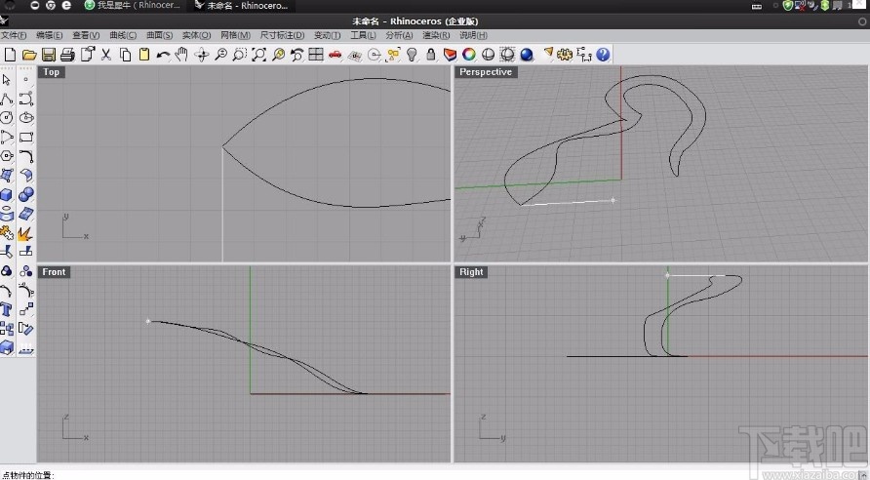Screen dimensions: 870x480
Task: Select the Polyline tool
Action: tap(7, 100)
